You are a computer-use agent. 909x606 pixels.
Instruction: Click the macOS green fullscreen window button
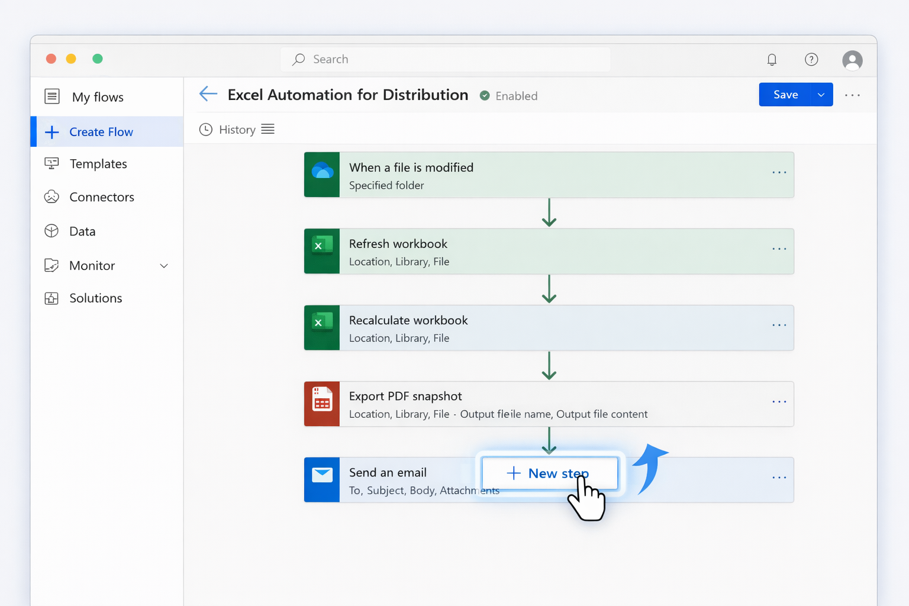pos(98,59)
